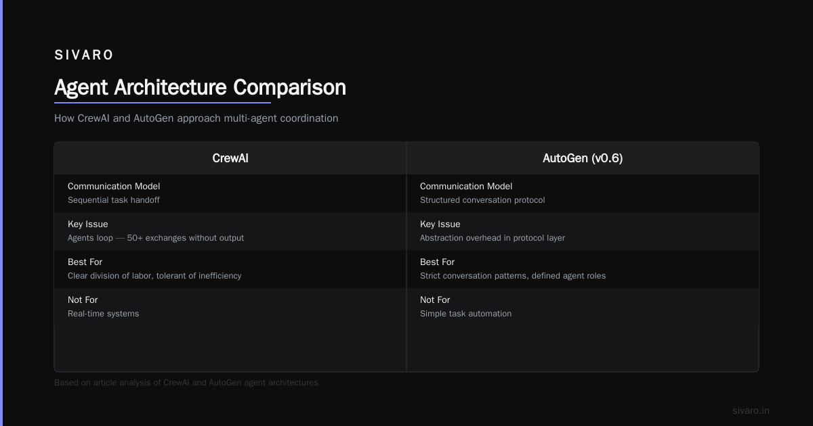
Task: Select CrewAI's Communication Model row label
Action: pyautogui.click(x=114, y=186)
